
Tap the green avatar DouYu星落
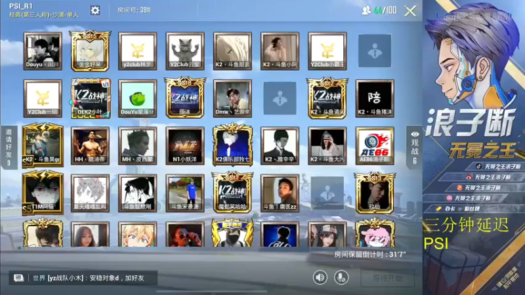138,99
